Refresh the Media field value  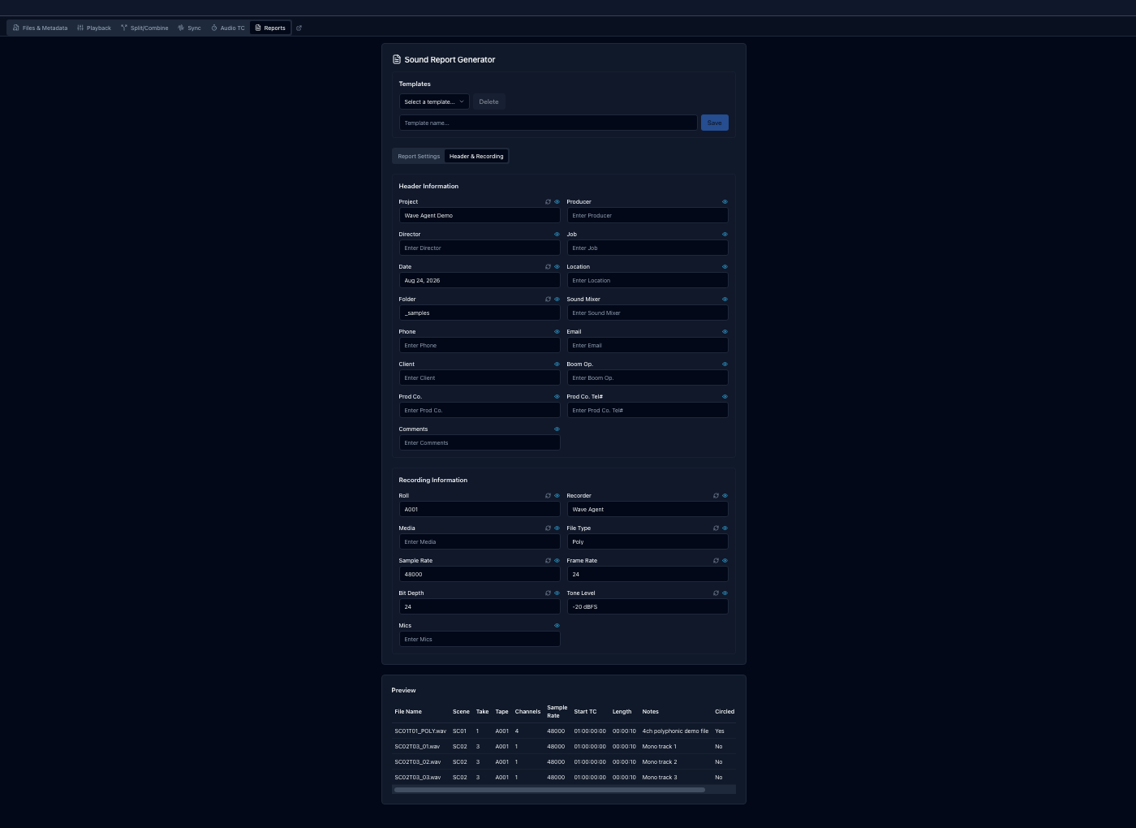[x=548, y=528]
